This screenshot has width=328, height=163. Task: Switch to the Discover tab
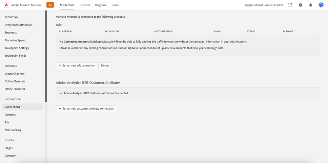(85, 5)
